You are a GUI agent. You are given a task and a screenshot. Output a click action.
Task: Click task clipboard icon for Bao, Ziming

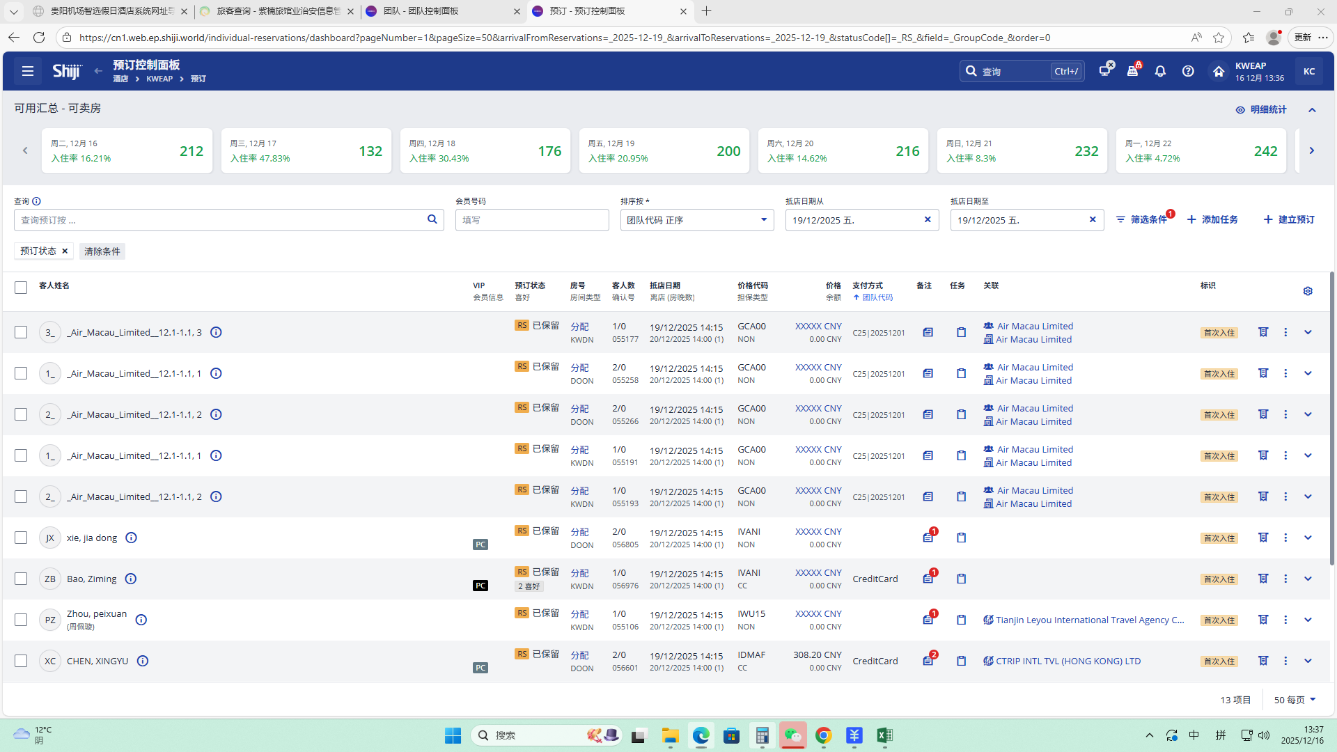click(961, 579)
